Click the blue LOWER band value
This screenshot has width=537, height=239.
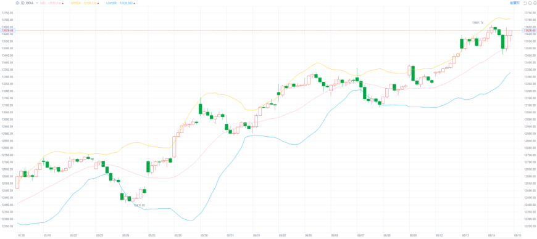tap(126, 2)
